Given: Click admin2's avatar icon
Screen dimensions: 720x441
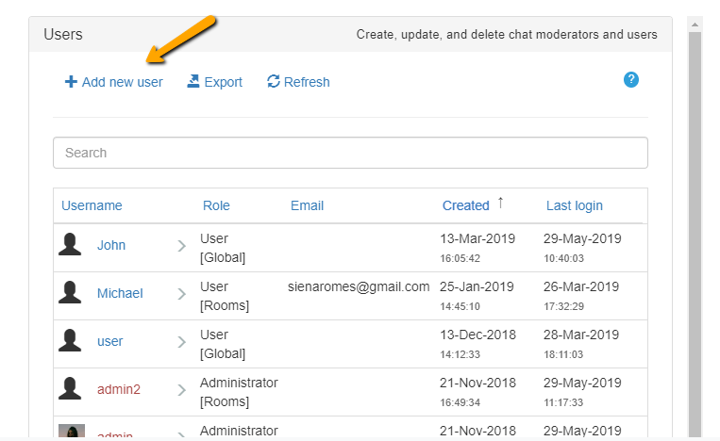Looking at the screenshot, I should 70,389.
